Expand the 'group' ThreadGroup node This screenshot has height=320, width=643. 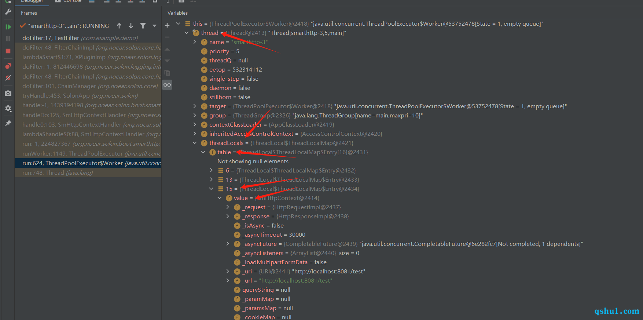(x=195, y=115)
